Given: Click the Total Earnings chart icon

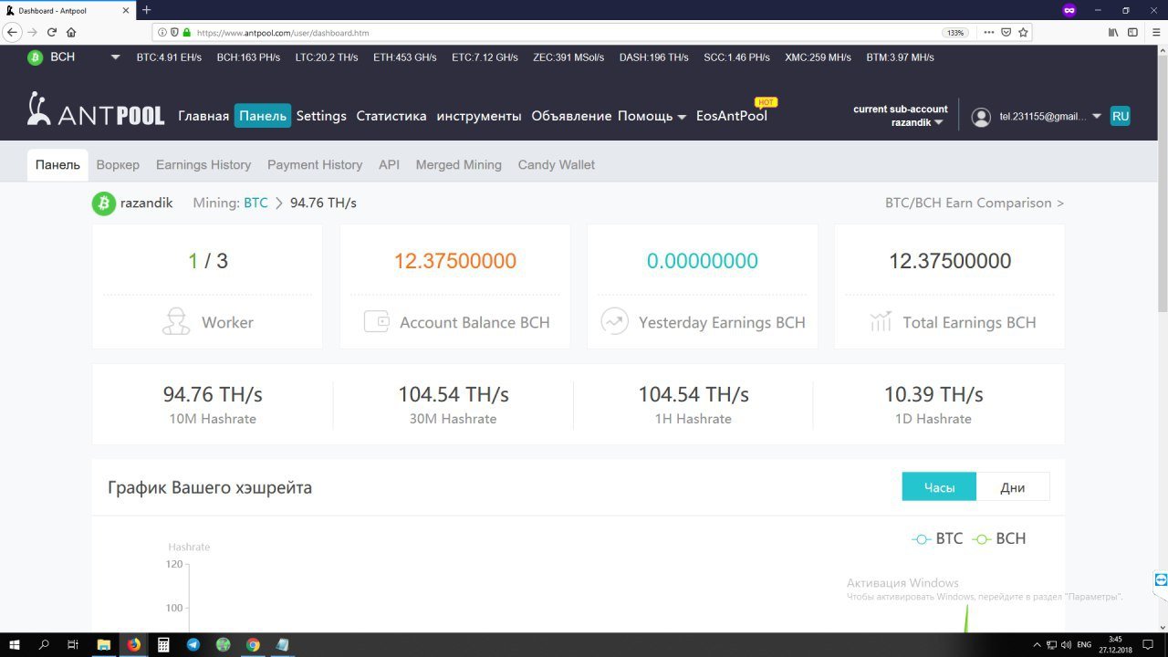Looking at the screenshot, I should (x=881, y=321).
